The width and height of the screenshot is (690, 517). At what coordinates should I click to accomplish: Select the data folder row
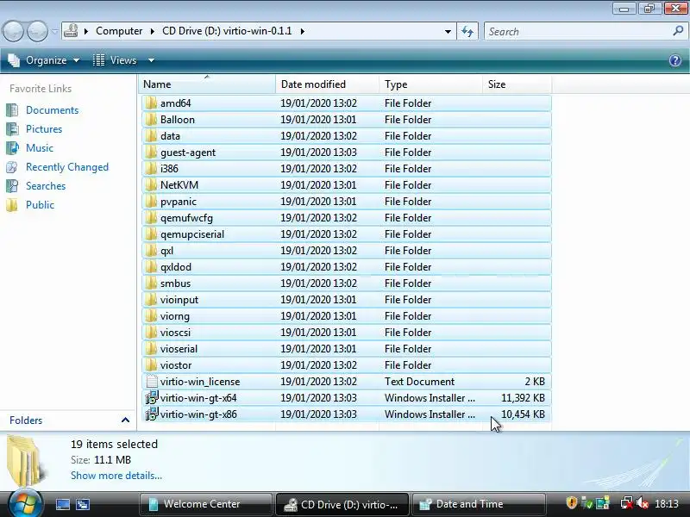pyautogui.click(x=347, y=136)
